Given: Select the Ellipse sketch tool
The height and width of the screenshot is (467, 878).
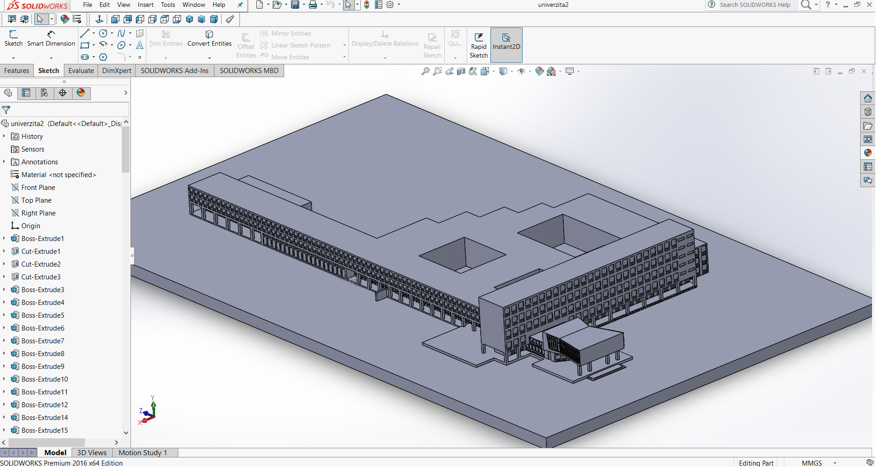Looking at the screenshot, I should pos(121,45).
